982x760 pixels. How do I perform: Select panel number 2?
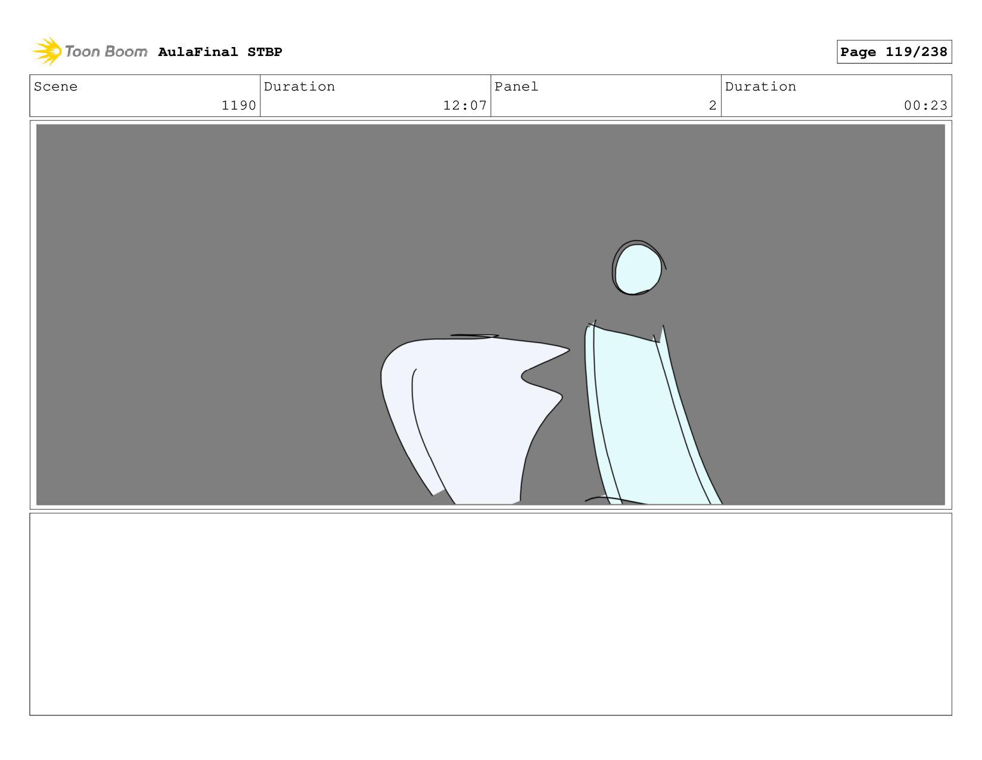click(712, 105)
